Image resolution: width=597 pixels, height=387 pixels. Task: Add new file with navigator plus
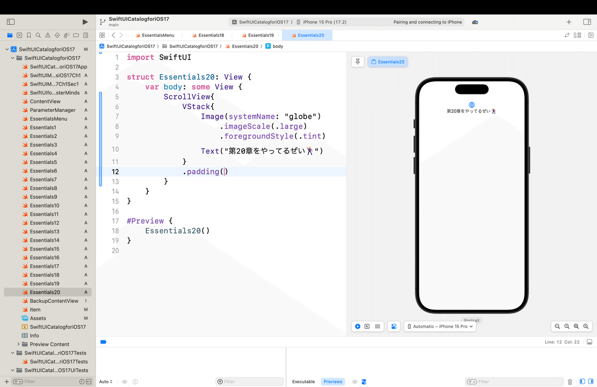[x=6, y=382]
